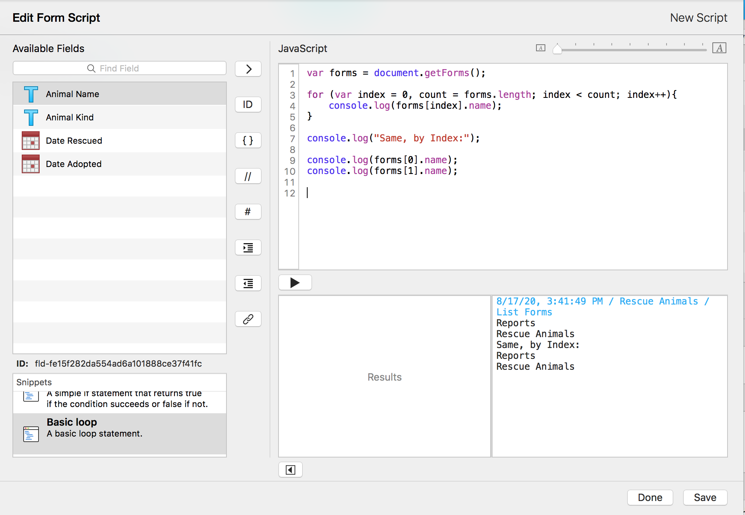Click the small font size A icon
This screenshot has height=515, width=745.
pos(540,48)
